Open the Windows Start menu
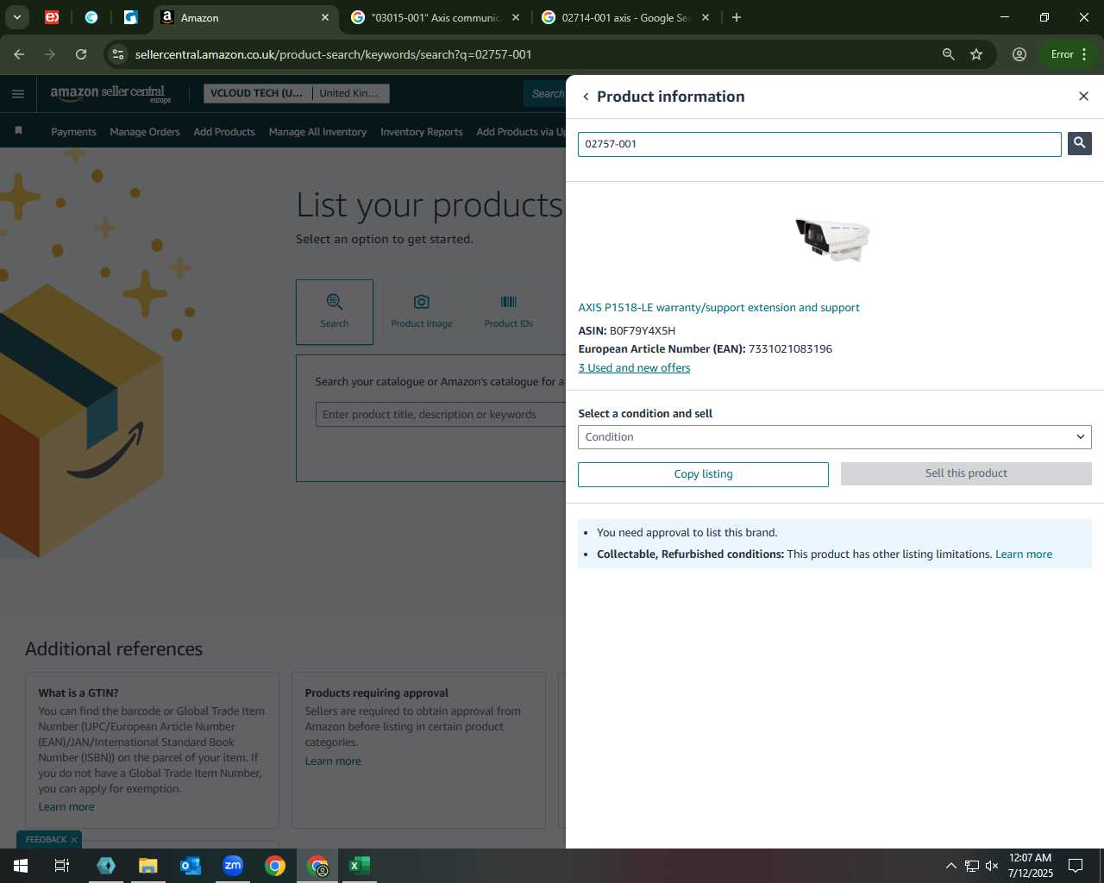 point(21,866)
